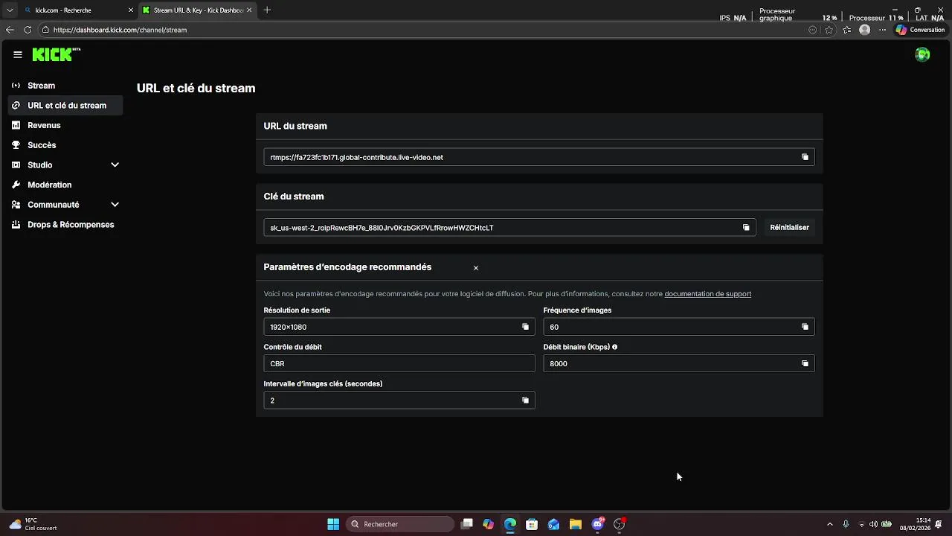Click the info icon next to Débit binaire
This screenshot has width=952, height=536.
[614, 347]
